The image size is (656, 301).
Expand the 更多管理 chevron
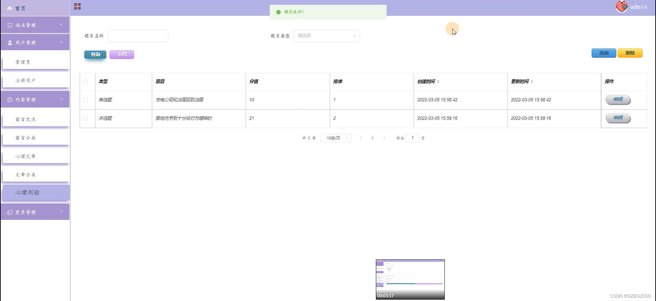pyautogui.click(x=61, y=211)
